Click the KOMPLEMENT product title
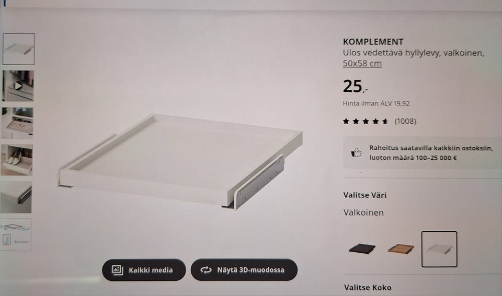Viewport: 502px width, 296px height. click(x=373, y=42)
